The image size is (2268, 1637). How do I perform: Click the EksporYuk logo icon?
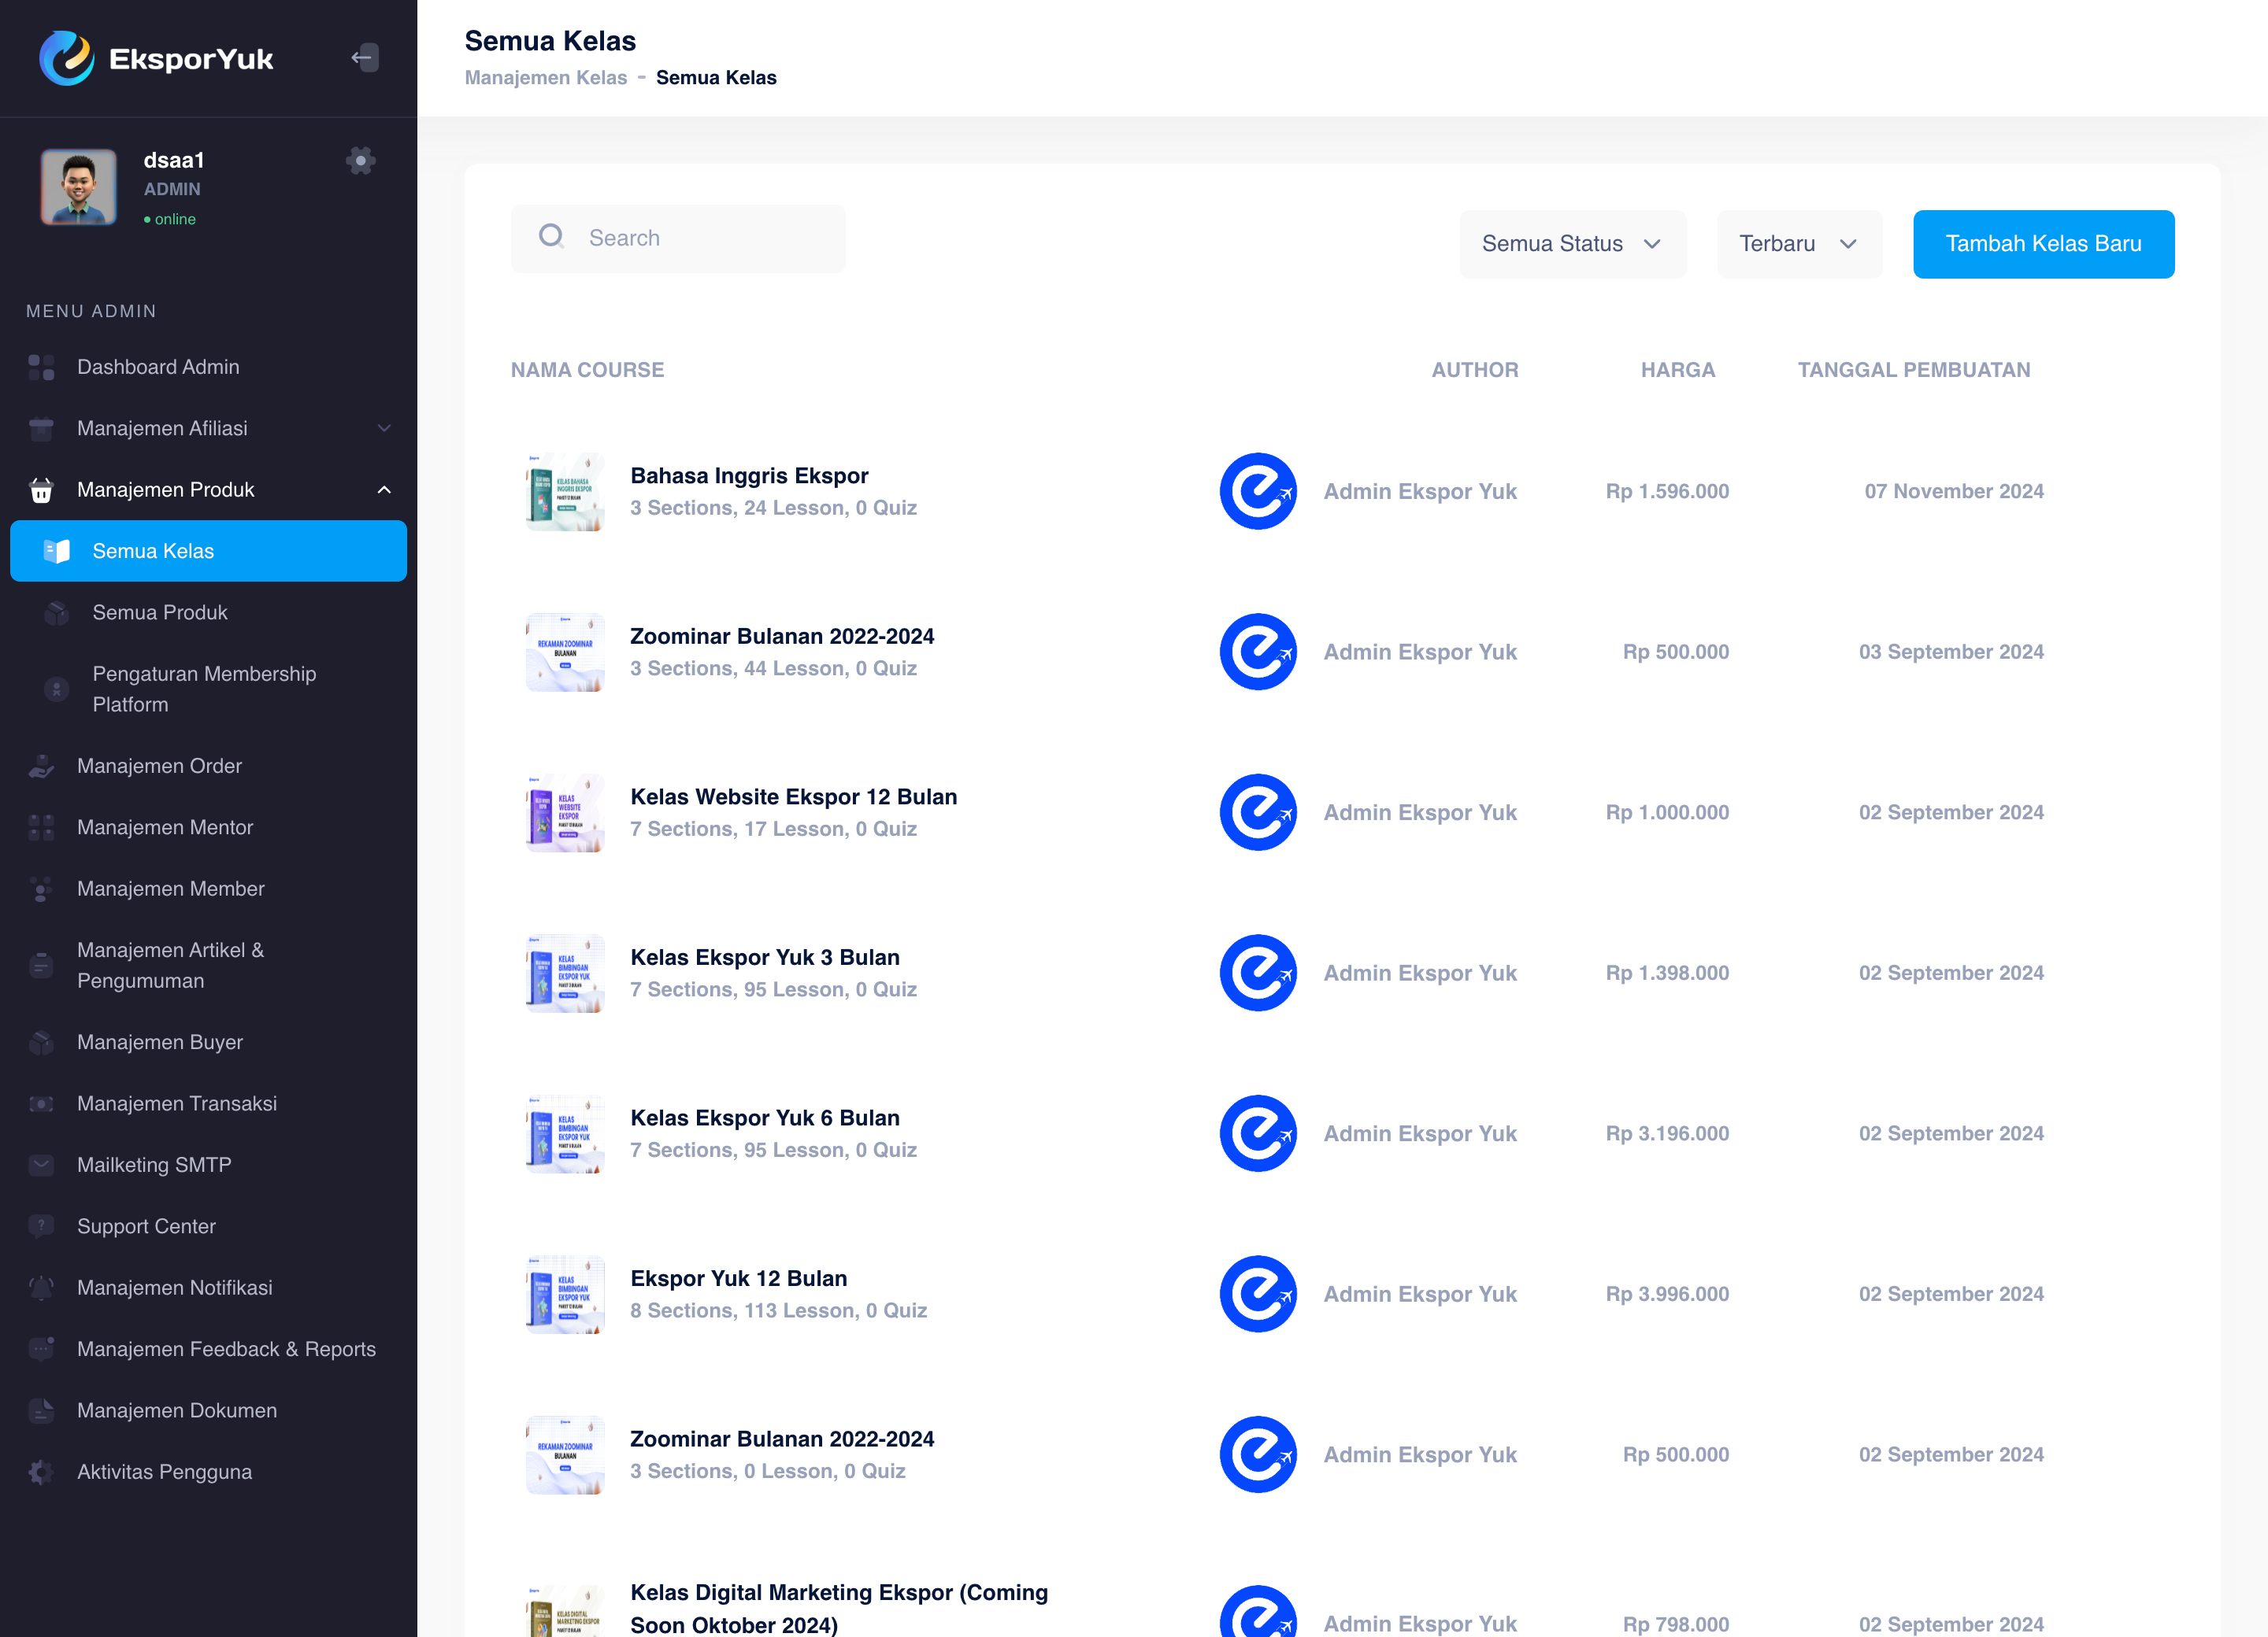coord(66,58)
